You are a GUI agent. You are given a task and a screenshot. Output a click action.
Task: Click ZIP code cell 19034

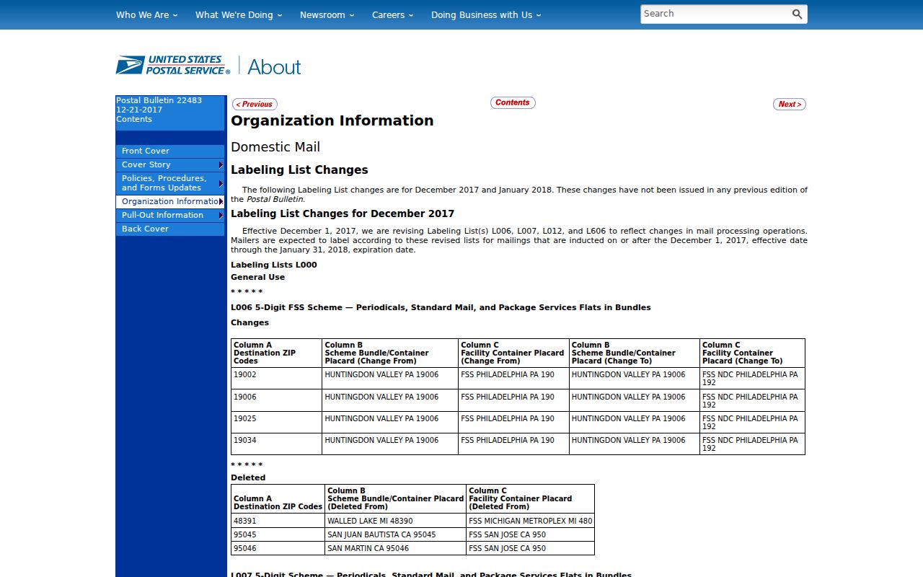click(x=276, y=444)
